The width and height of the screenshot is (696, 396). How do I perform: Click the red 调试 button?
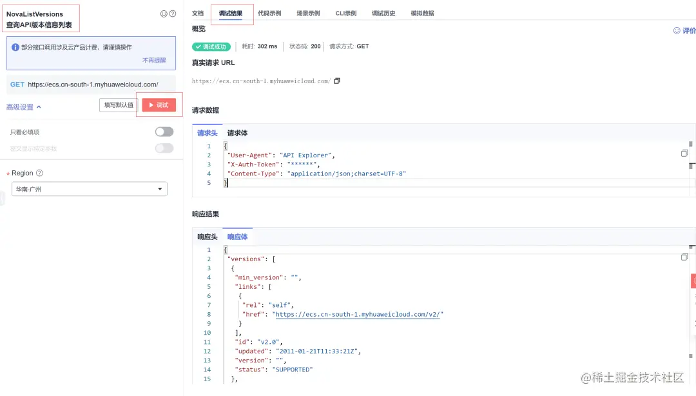coord(159,105)
